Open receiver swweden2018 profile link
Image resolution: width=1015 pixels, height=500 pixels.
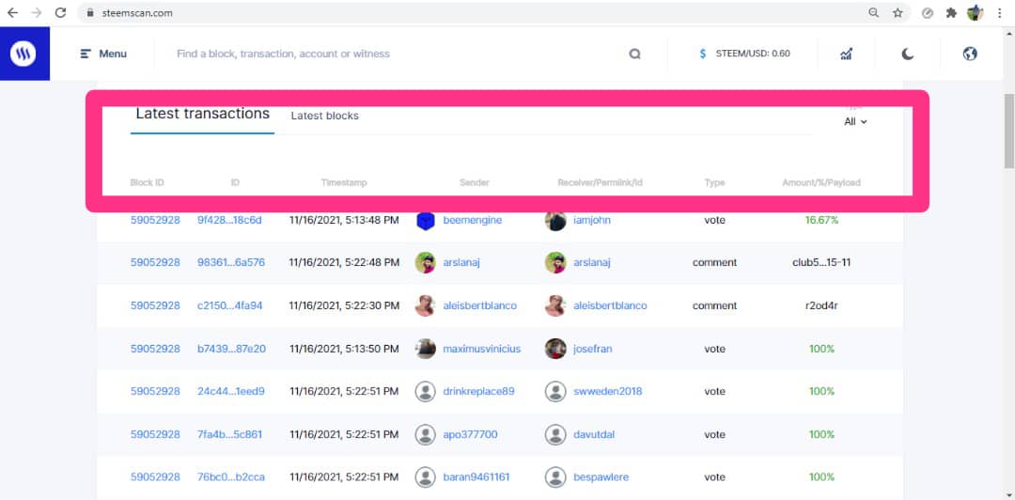(x=608, y=391)
